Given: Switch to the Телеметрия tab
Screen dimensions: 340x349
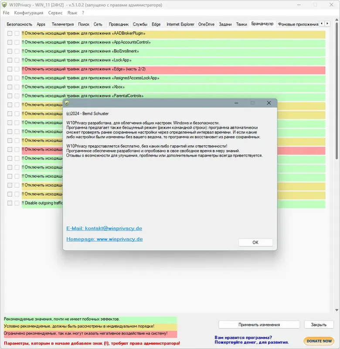Looking at the screenshot, I should pyautogui.click(x=63, y=24).
